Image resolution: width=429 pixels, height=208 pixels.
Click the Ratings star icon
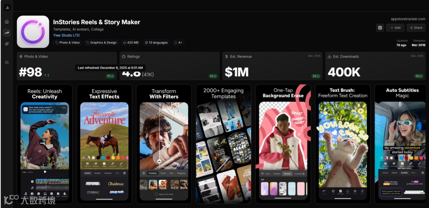(x=124, y=57)
